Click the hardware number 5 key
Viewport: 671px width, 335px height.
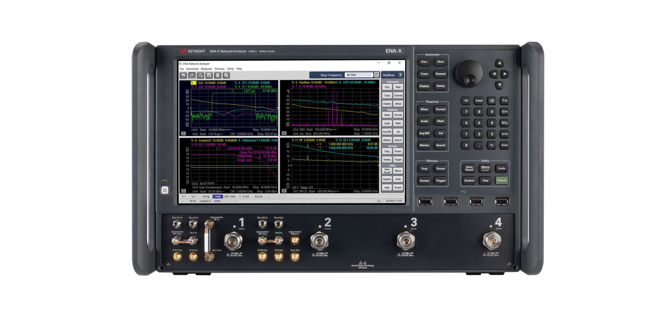pos(479,123)
